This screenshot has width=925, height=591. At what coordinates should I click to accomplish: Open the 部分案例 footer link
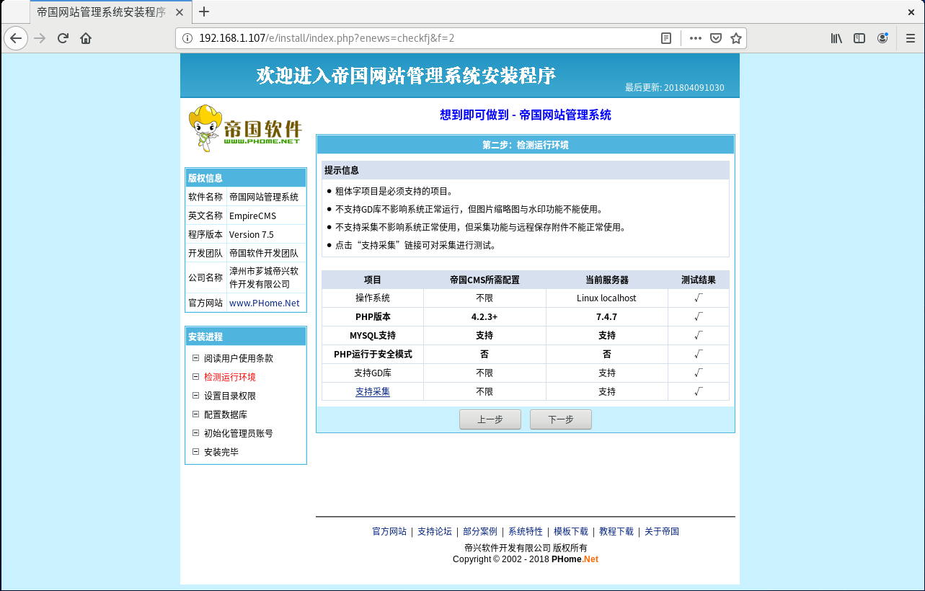[x=480, y=531]
